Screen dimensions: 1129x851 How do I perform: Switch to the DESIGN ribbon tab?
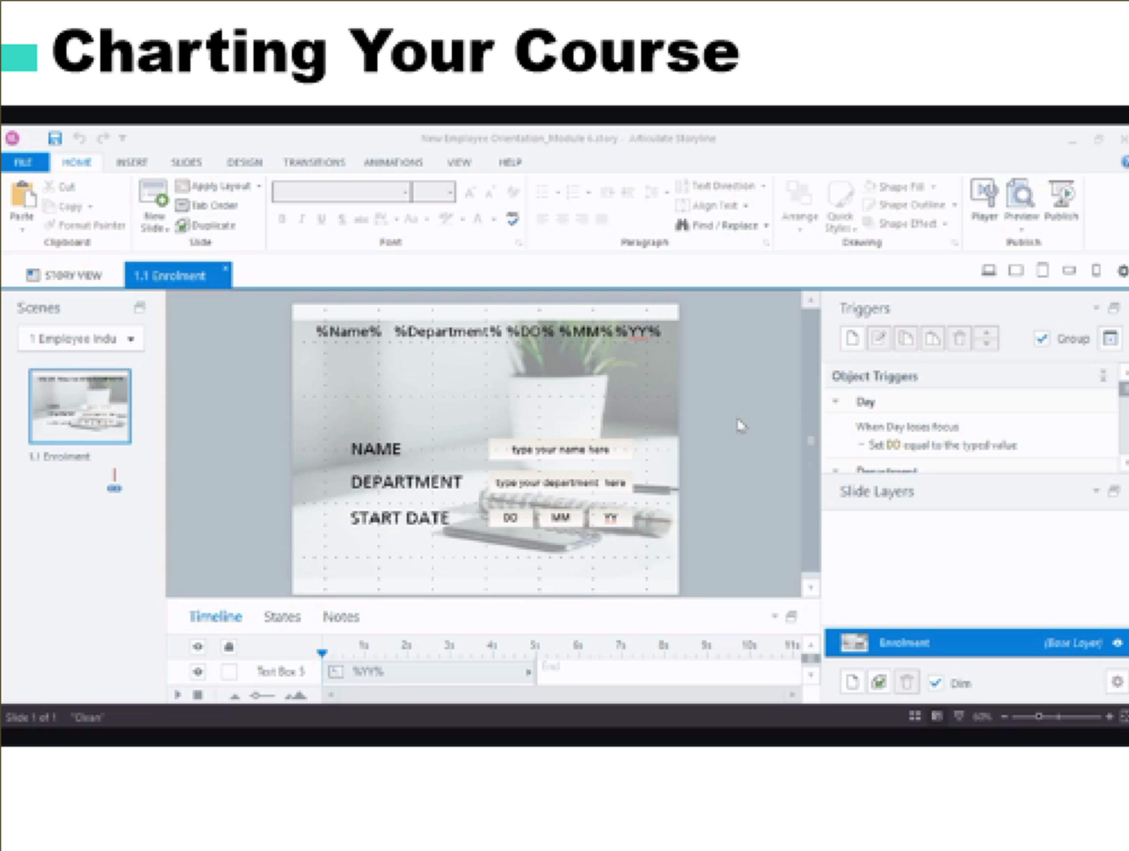pos(244,162)
